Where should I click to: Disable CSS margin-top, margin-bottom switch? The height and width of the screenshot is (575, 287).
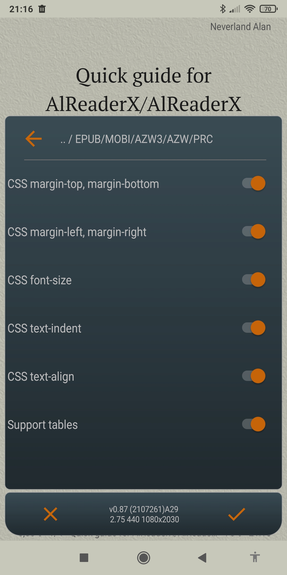point(254,183)
